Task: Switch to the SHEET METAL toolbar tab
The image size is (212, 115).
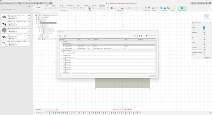Action: pos(70,5)
